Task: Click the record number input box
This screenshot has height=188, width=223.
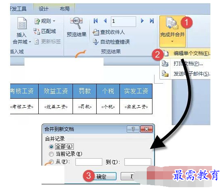Action: click(124, 21)
